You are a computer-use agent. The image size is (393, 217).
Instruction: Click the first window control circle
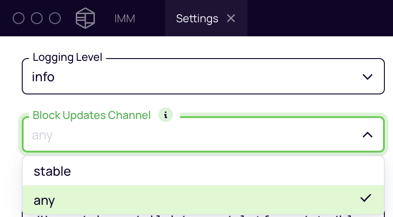click(19, 18)
